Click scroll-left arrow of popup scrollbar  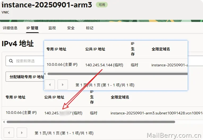[x=45, y=74]
